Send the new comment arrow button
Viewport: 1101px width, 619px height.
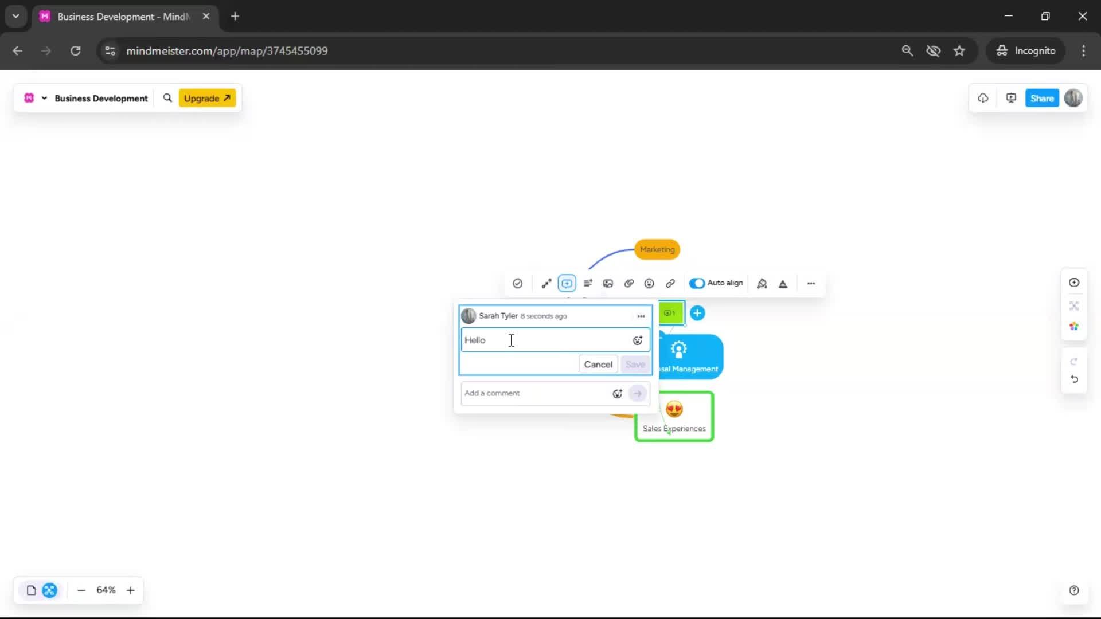coord(638,394)
